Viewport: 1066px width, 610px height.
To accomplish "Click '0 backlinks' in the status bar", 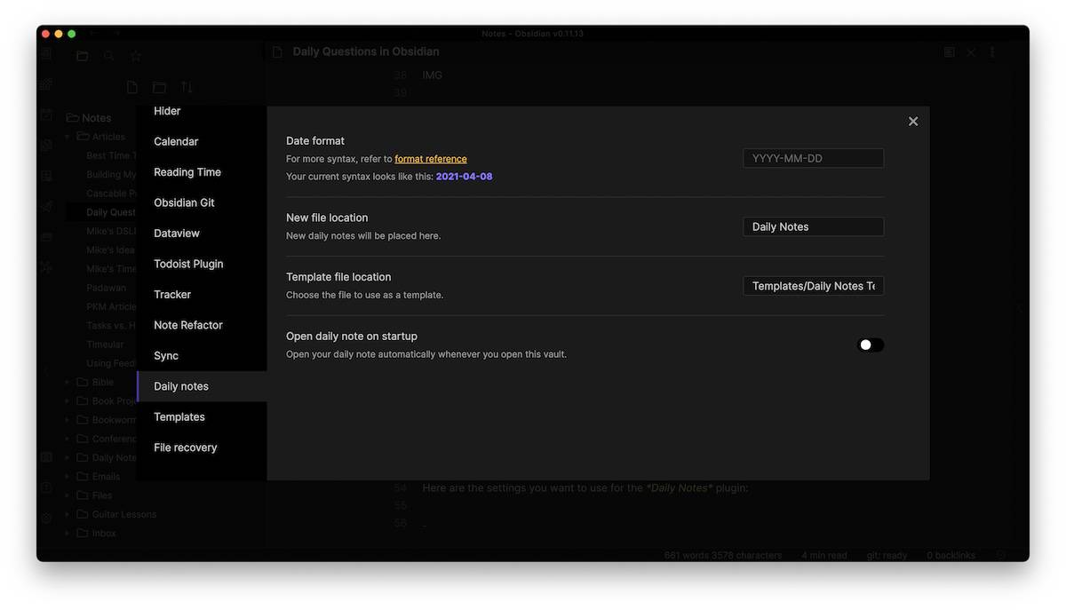I will tap(951, 555).
